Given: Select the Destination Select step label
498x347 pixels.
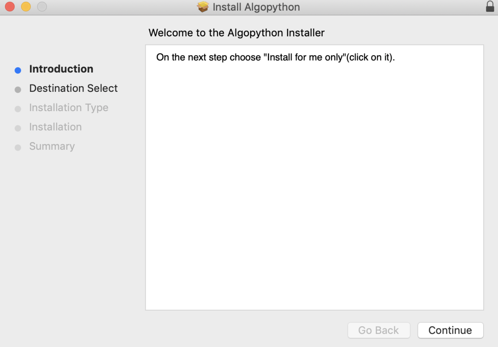Looking at the screenshot, I should [x=73, y=88].
